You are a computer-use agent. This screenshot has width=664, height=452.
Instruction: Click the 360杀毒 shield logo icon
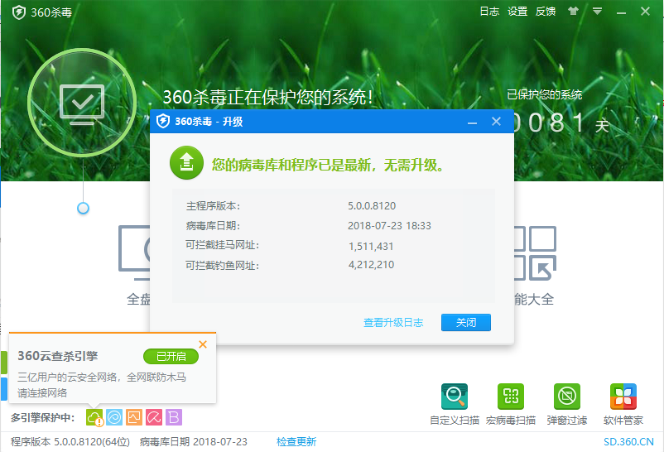(19, 12)
